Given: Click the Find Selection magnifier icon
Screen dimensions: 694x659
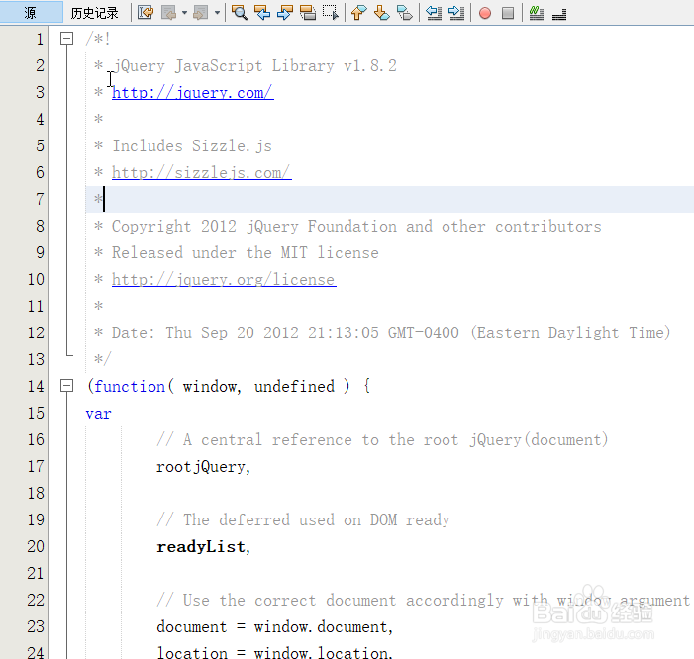Looking at the screenshot, I should [x=240, y=13].
